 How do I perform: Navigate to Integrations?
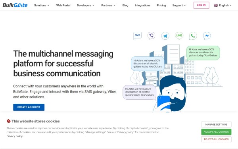[142, 5]
